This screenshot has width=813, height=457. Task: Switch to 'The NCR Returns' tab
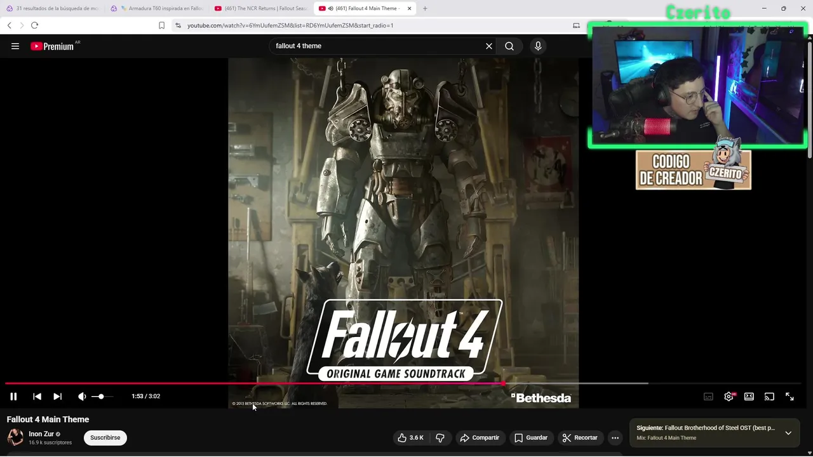click(x=261, y=8)
